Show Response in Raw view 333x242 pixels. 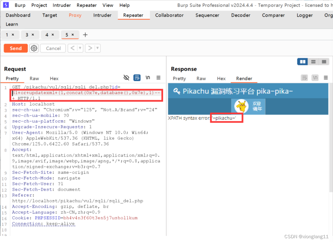(201, 79)
